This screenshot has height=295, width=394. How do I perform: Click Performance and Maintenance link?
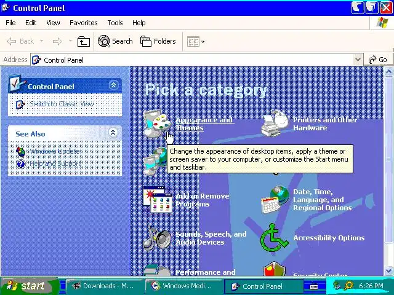click(x=206, y=272)
